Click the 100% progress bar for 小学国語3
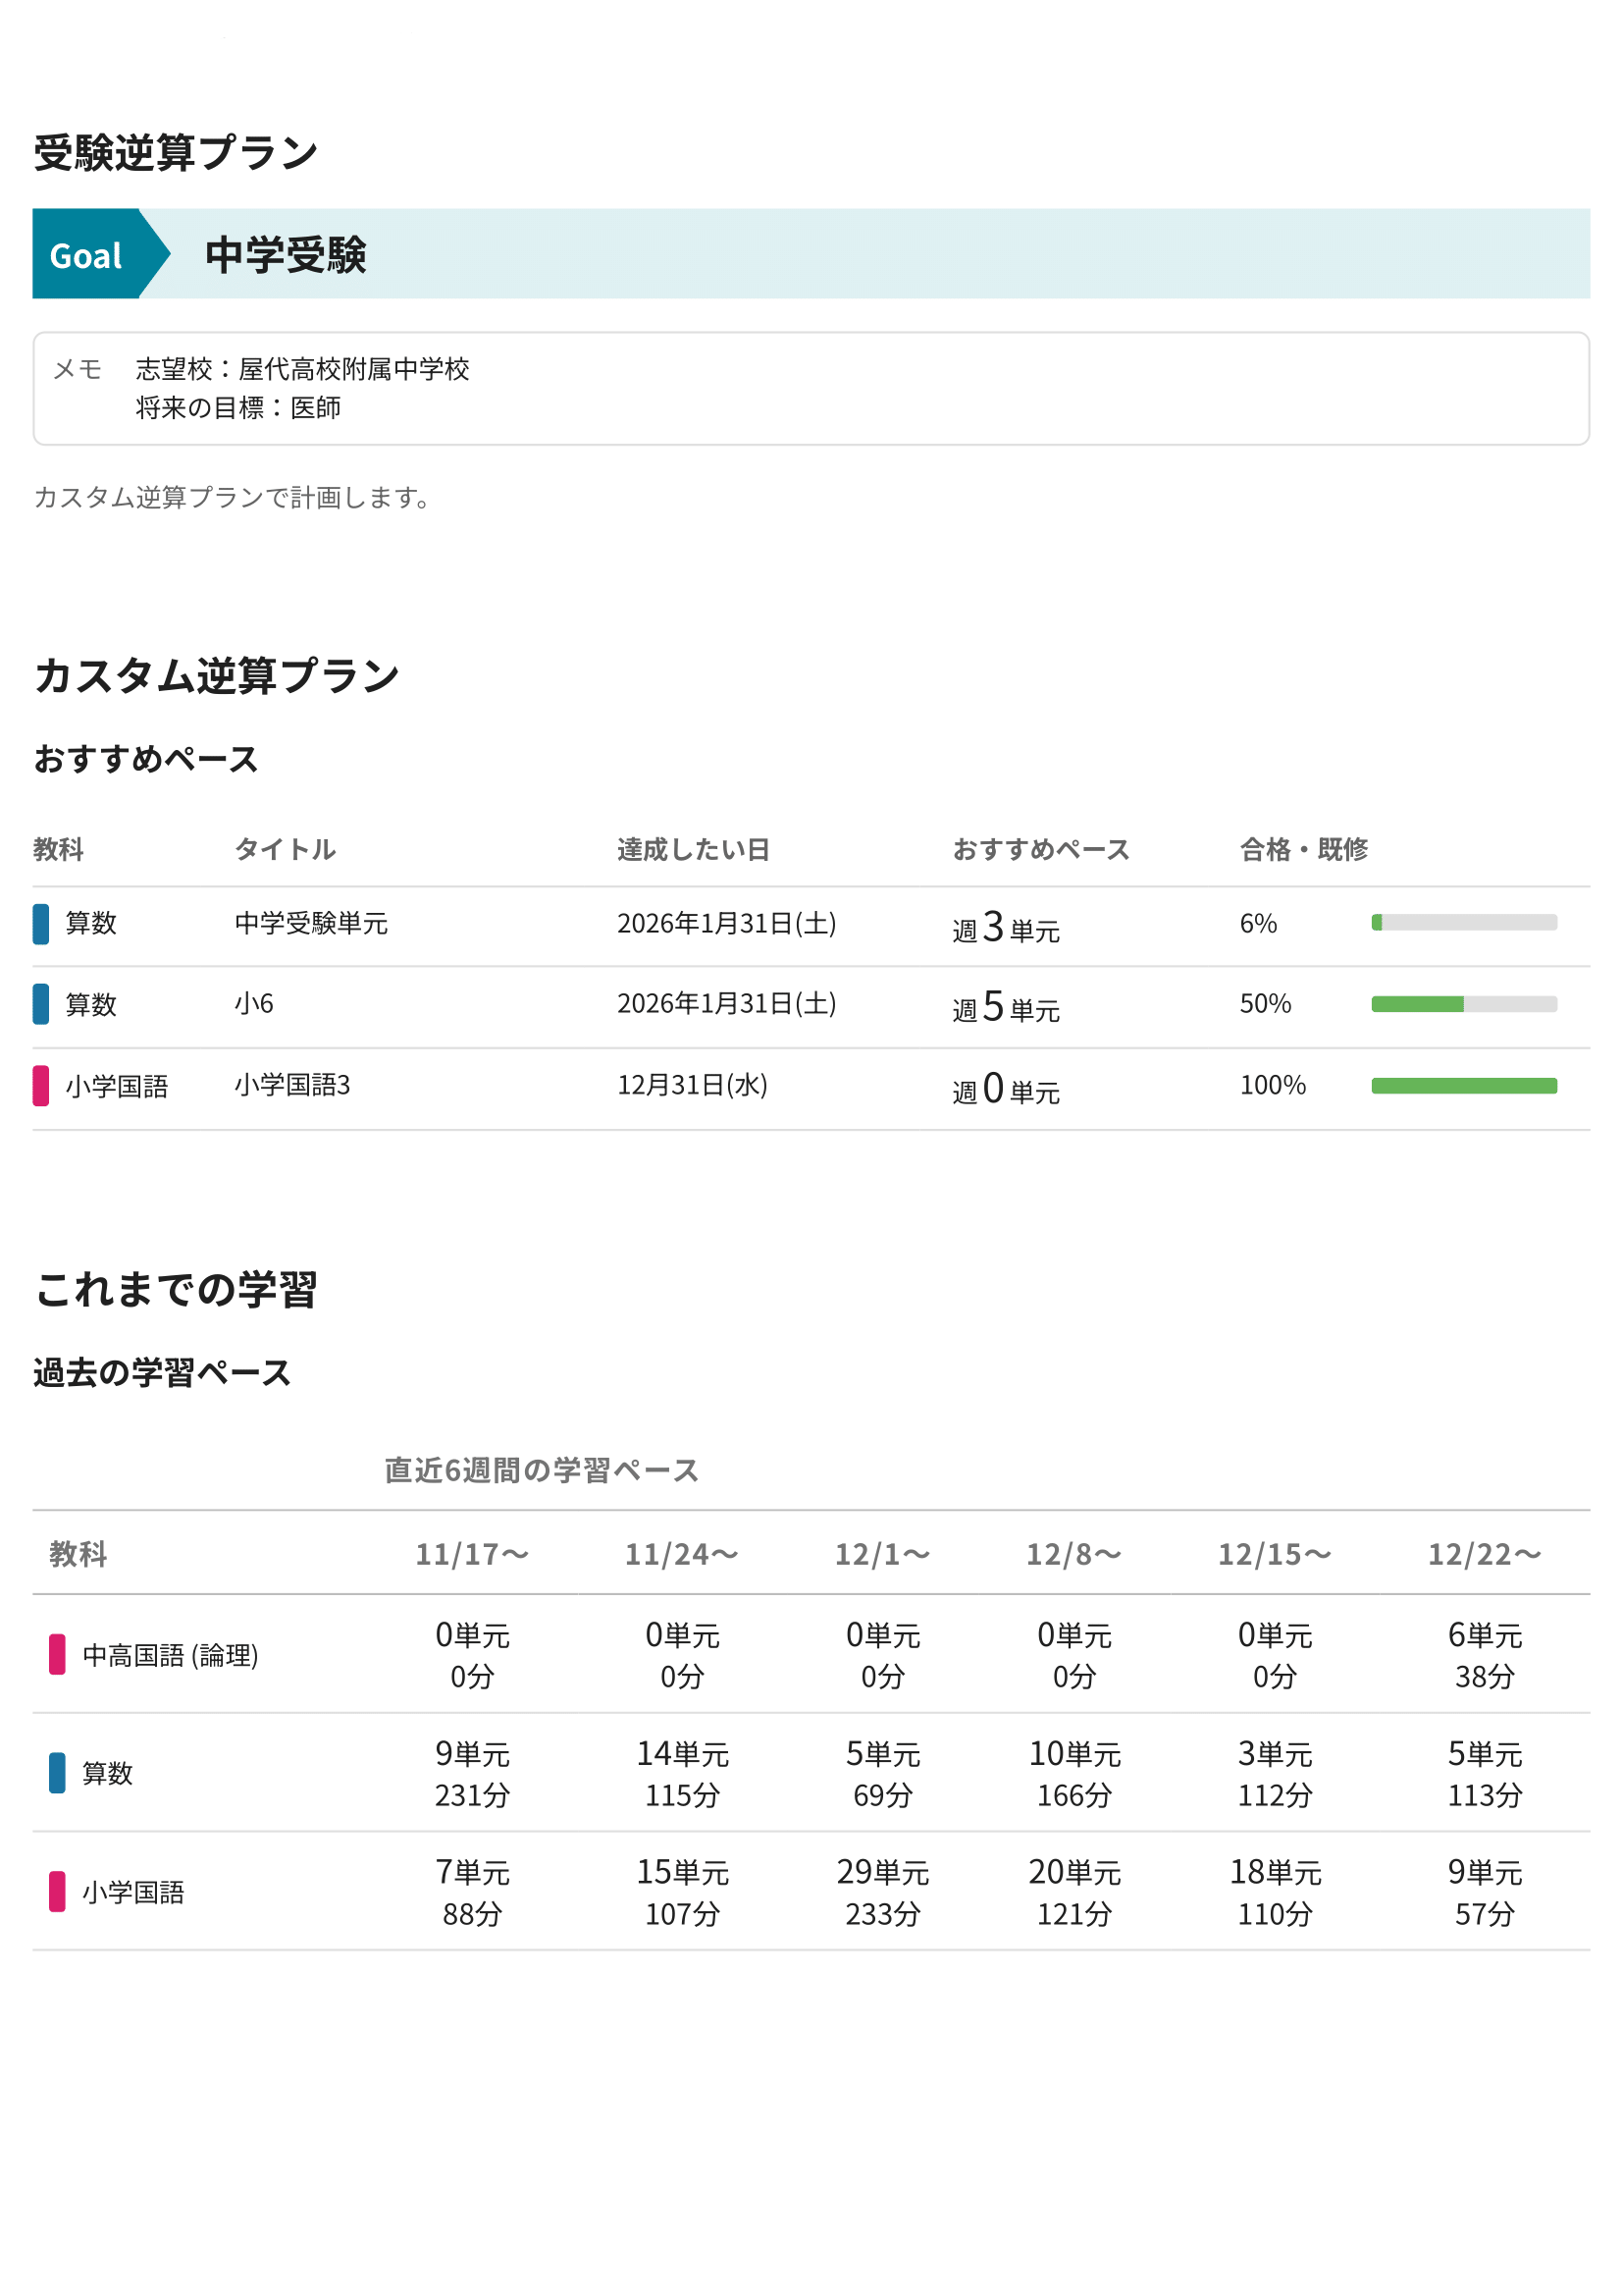The height and width of the screenshot is (2296, 1622). [x=1463, y=1086]
